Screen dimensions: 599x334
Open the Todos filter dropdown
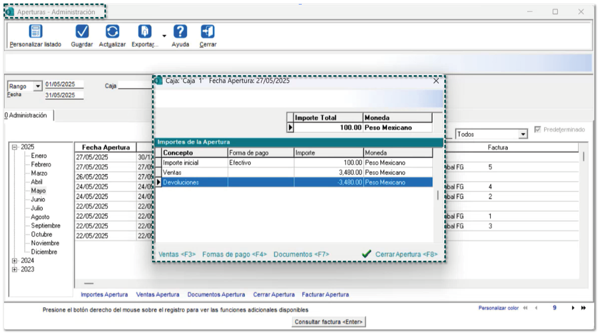[523, 134]
